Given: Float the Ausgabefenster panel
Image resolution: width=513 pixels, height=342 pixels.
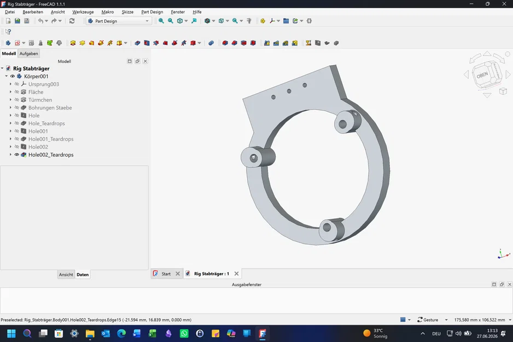Looking at the screenshot, I should 502,285.
